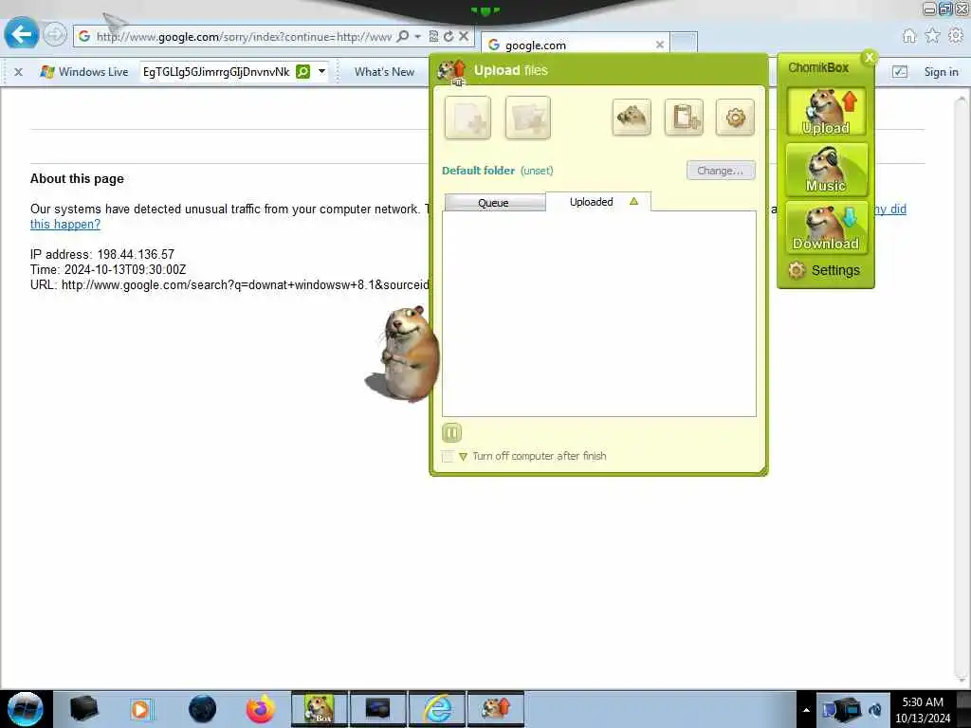Close the google.com tab

click(x=660, y=45)
